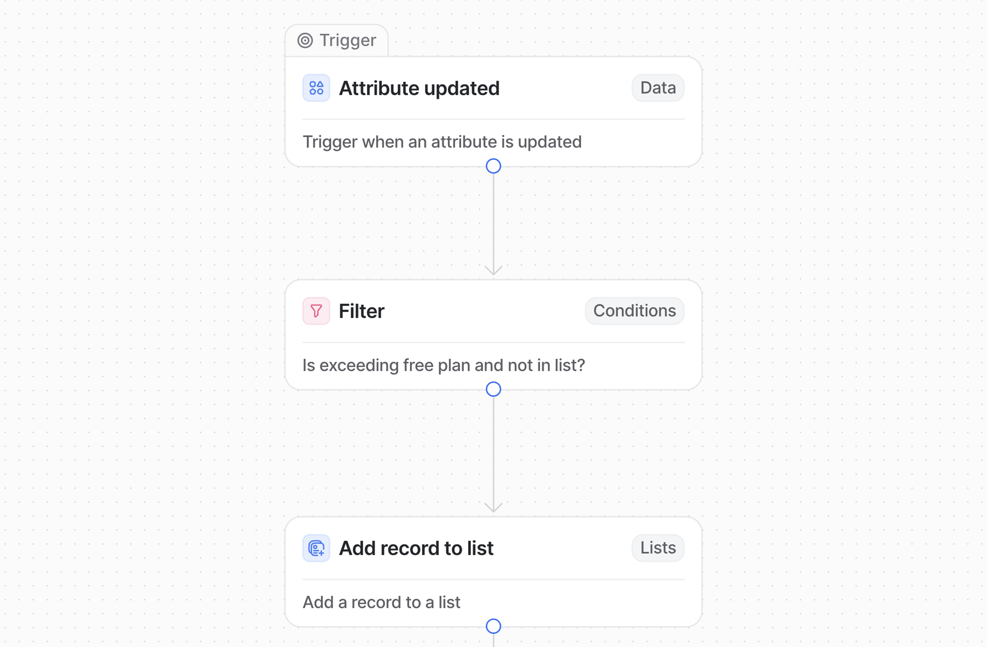Select the Add record to list title
Viewport: 987px width, 647px height.
[x=416, y=548]
